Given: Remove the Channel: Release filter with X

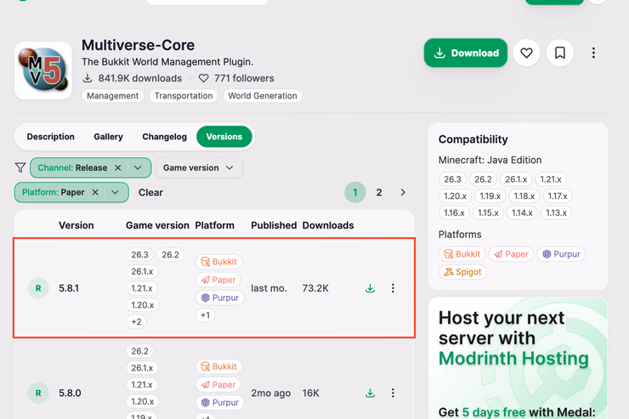Looking at the screenshot, I should tap(118, 167).
